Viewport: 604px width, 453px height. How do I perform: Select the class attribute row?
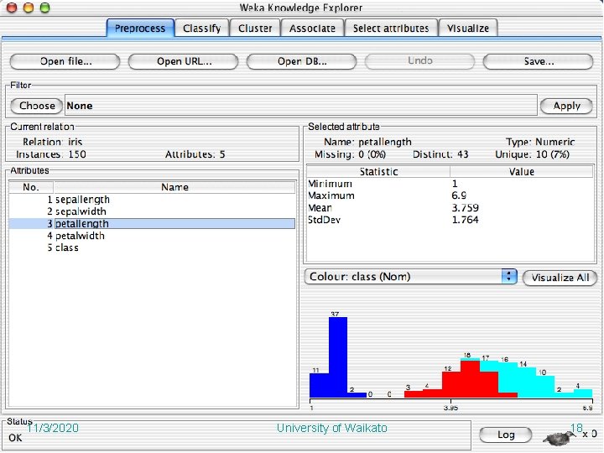pos(152,247)
